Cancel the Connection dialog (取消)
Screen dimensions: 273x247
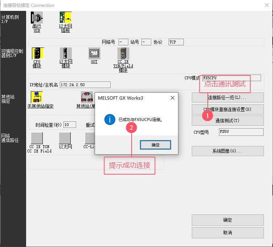coord(228,233)
